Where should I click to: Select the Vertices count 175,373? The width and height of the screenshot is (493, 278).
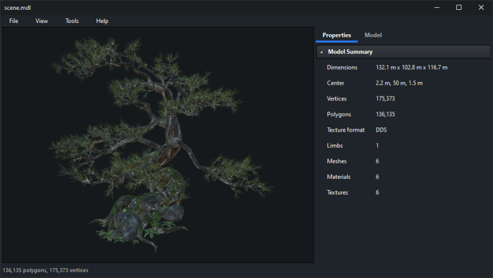[x=385, y=99]
